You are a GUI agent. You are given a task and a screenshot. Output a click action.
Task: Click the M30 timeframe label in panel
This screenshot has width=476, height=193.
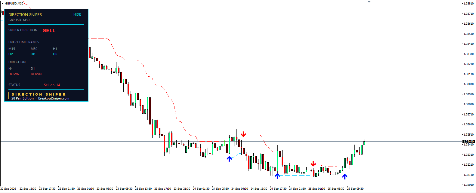(x=34, y=49)
